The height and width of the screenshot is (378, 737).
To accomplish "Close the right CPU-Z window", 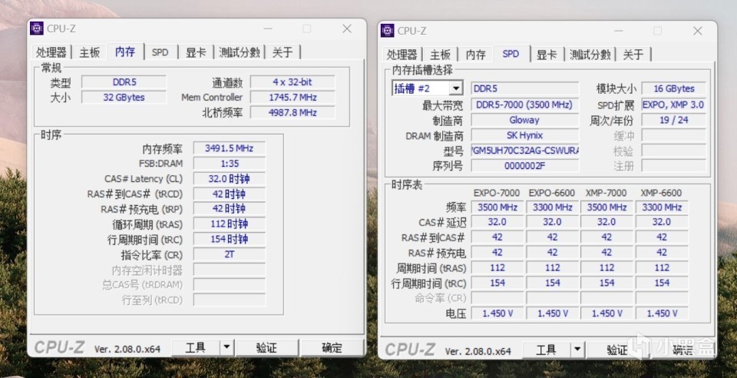I will 698,31.
